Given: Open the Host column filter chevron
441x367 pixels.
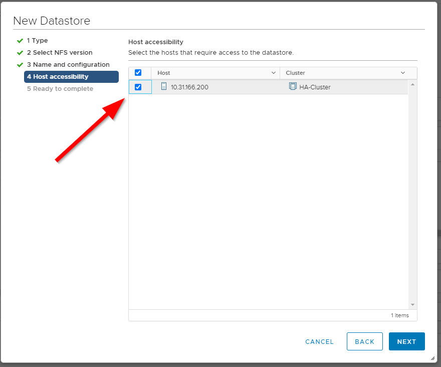Looking at the screenshot, I should 274,73.
